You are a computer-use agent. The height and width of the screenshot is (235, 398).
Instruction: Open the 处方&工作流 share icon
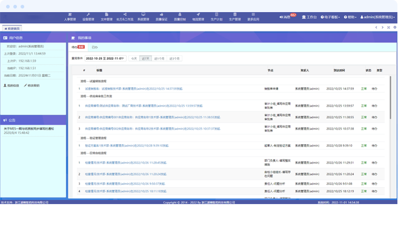(125, 15)
